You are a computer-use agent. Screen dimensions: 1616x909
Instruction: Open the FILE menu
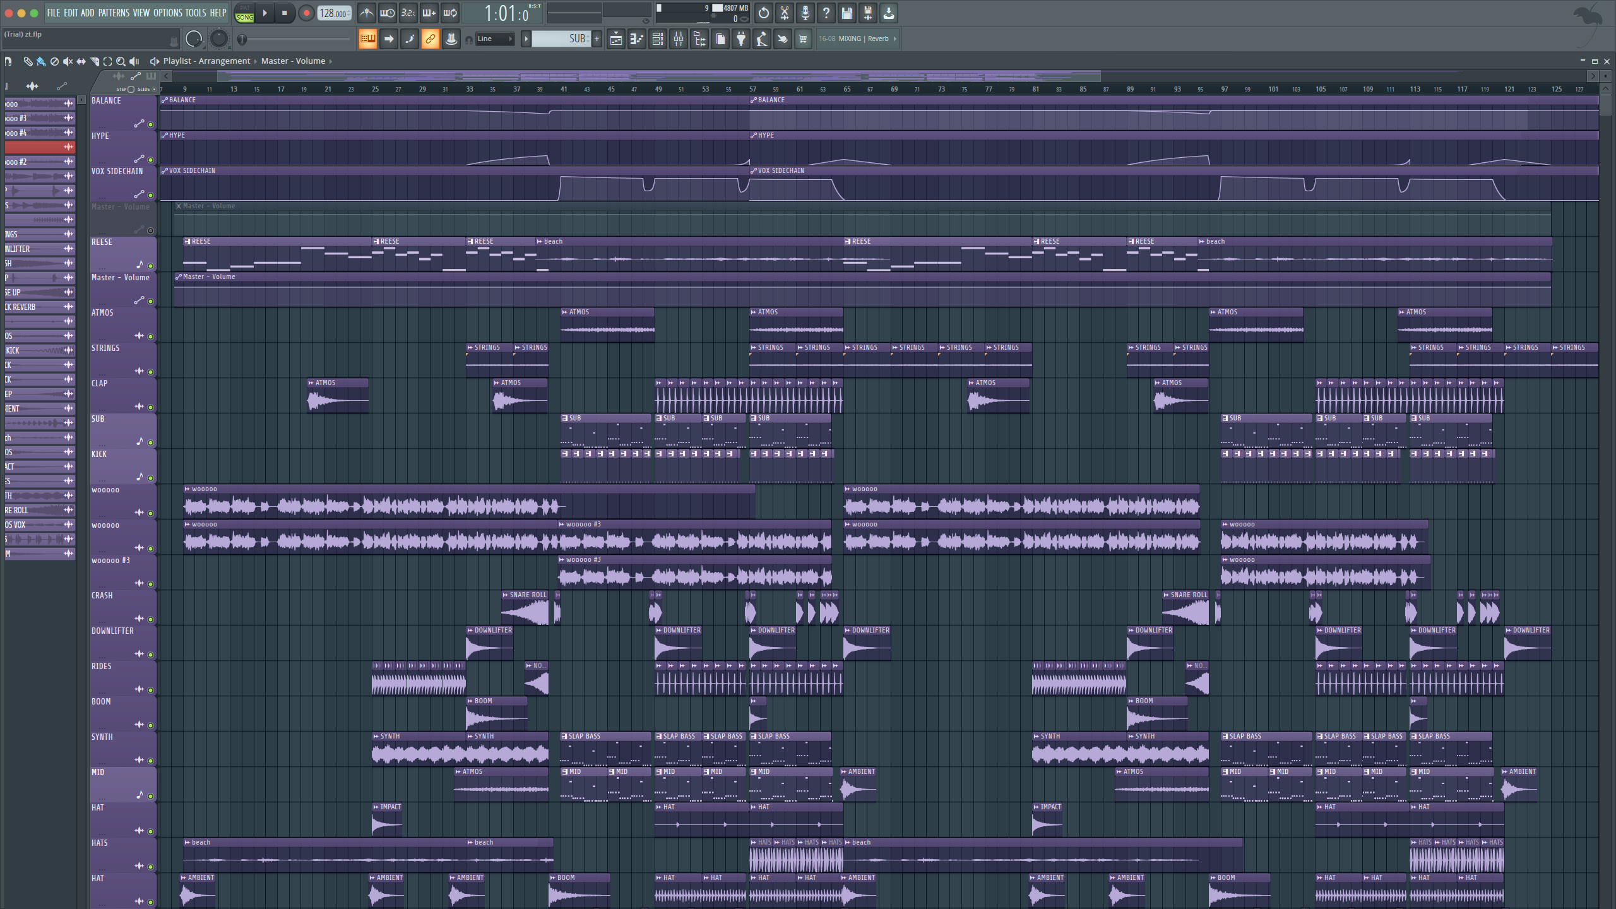[x=54, y=13]
